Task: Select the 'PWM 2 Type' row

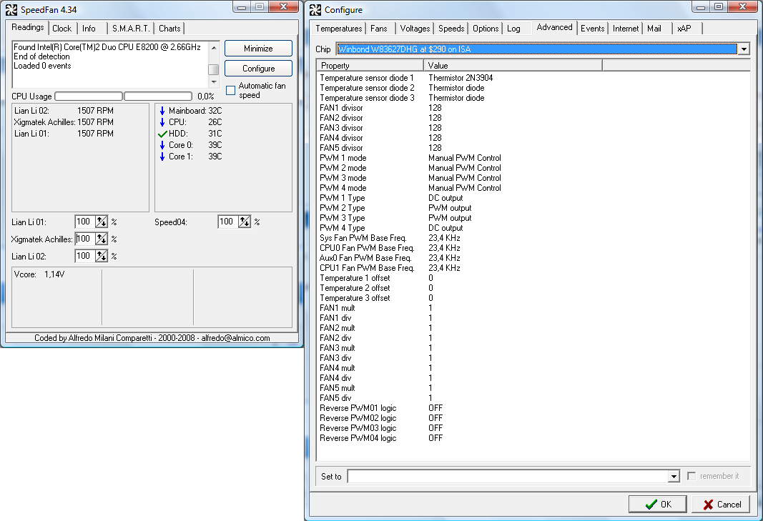Action: [x=533, y=208]
